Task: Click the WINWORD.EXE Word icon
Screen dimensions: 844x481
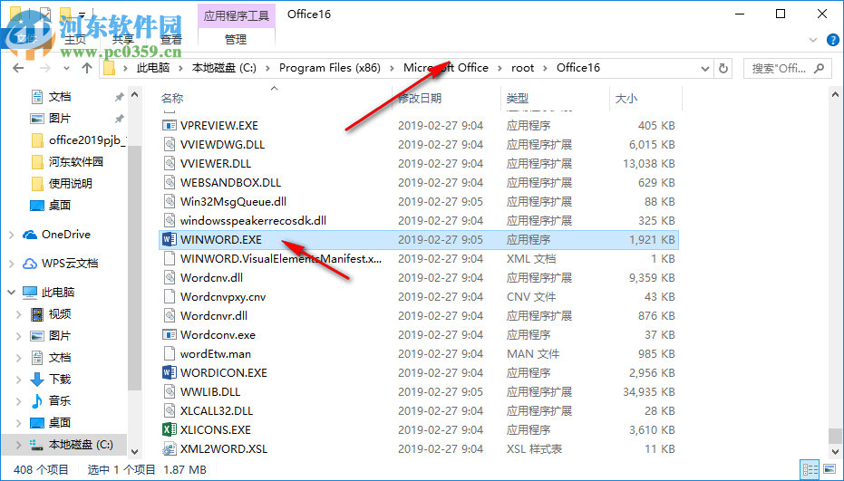Action: [170, 239]
